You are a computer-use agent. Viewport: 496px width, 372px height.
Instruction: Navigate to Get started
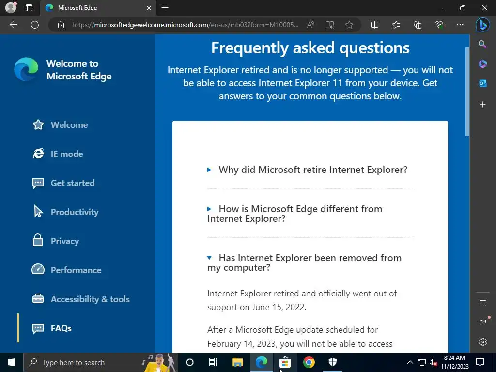pyautogui.click(x=63, y=183)
